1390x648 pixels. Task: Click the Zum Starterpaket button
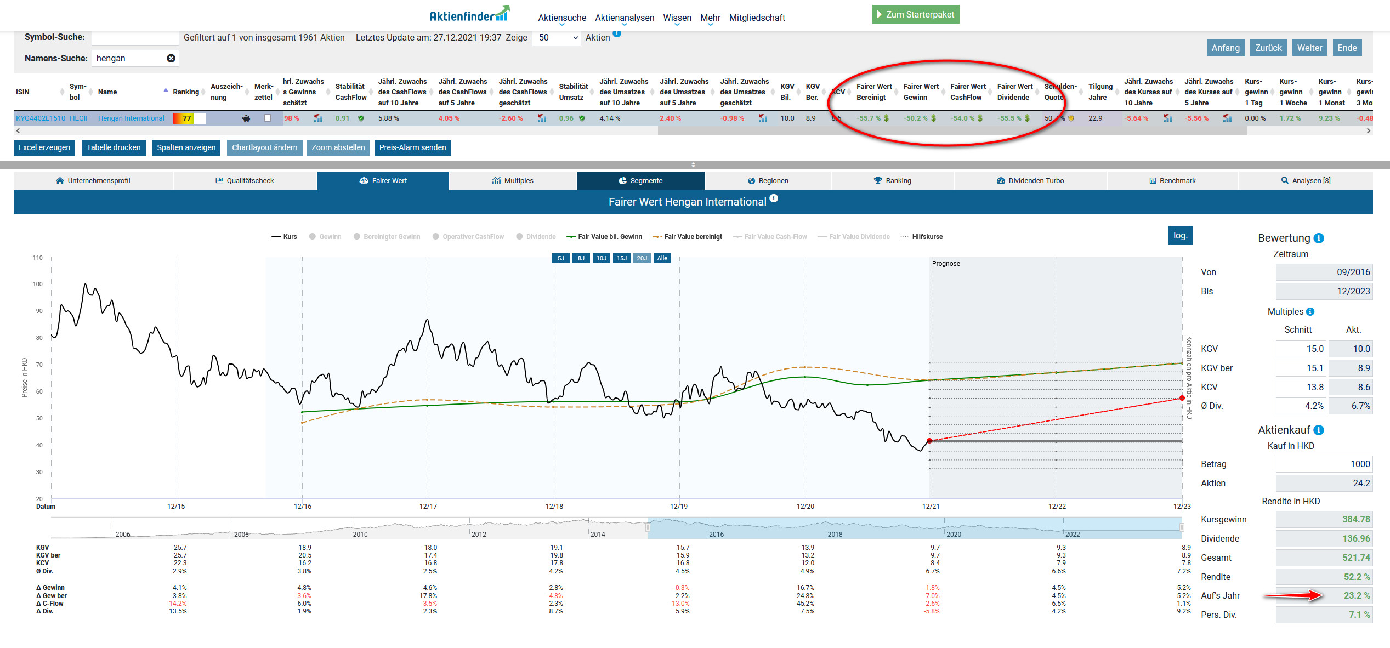(916, 15)
